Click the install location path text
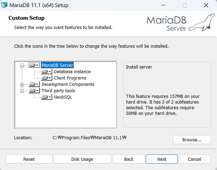Screen dimensions: 217x170 90,138
